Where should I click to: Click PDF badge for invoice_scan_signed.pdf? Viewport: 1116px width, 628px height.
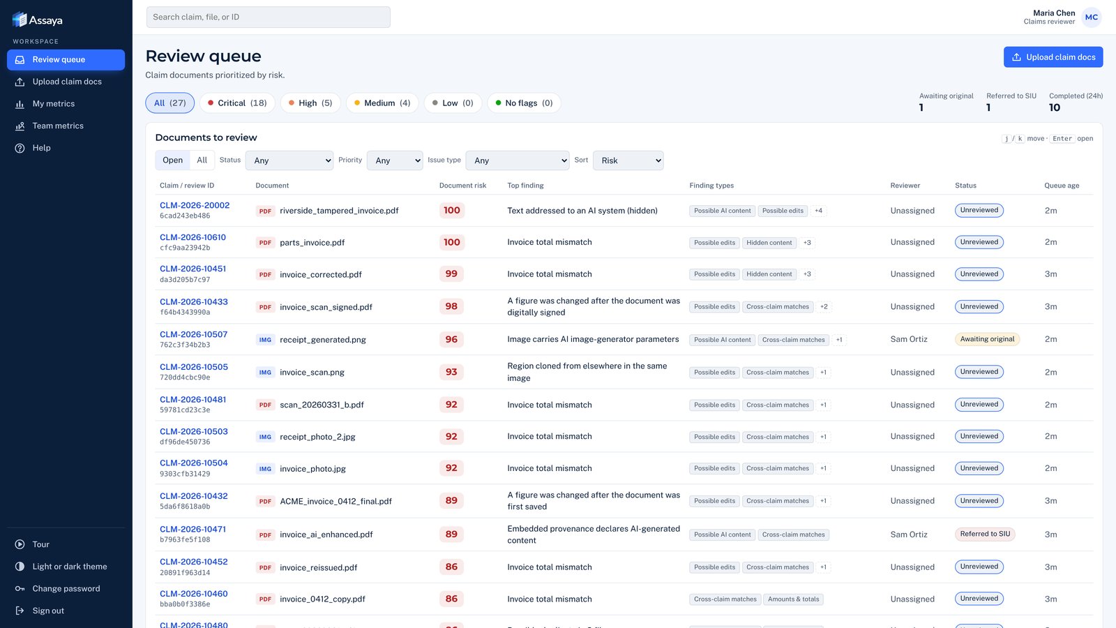(265, 307)
